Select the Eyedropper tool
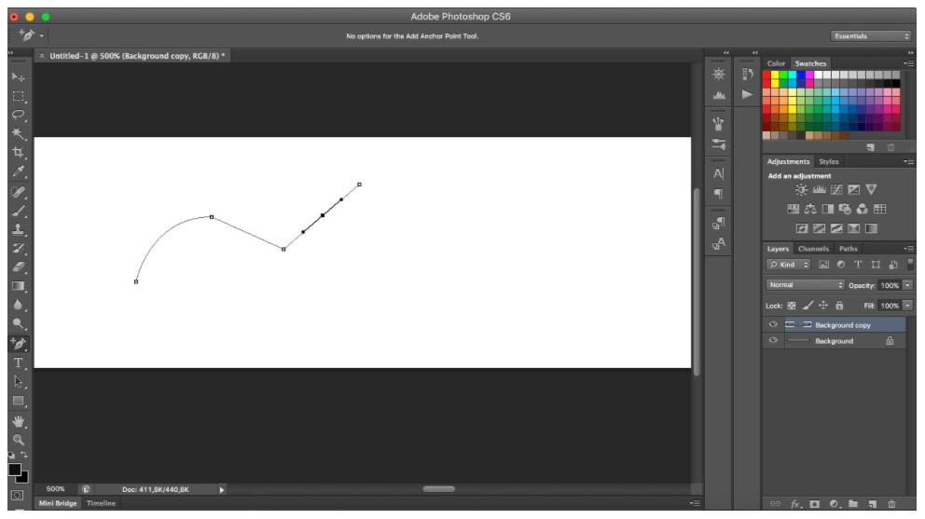Image resolution: width=925 pixels, height=519 pixels. tap(19, 171)
